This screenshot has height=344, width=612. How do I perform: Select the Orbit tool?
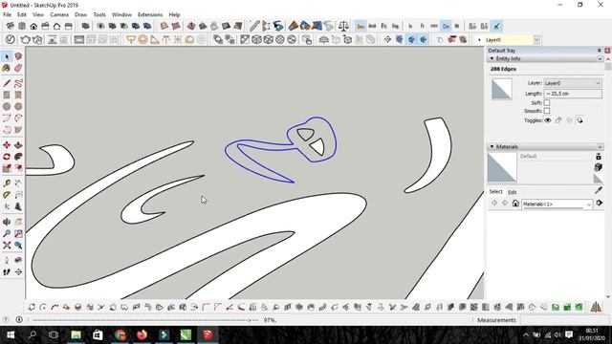[7, 222]
